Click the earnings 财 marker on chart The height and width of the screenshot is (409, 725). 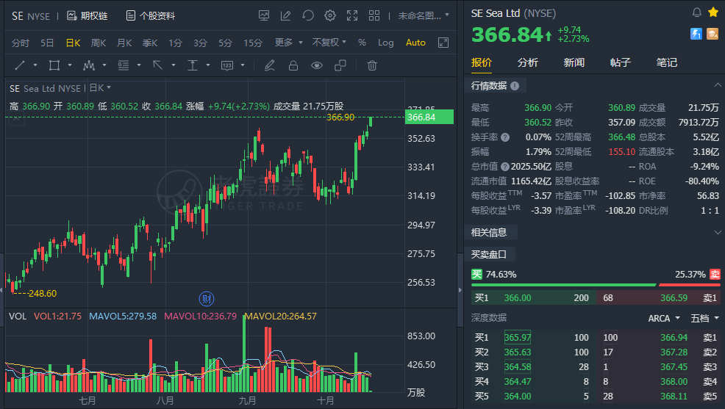(207, 299)
